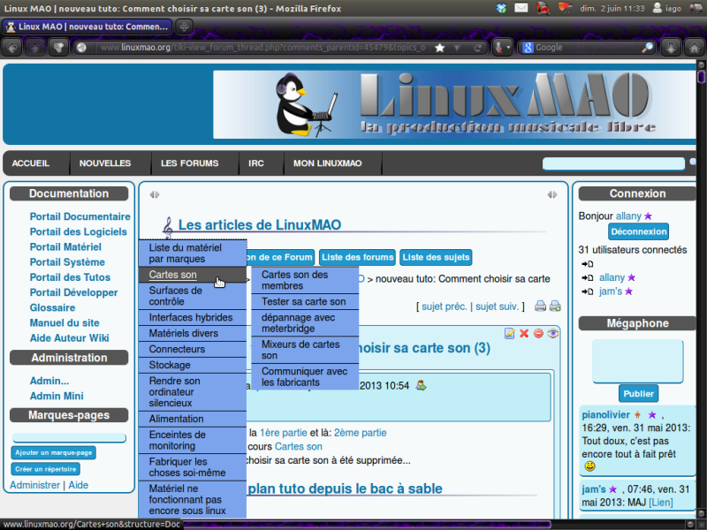Image resolution: width=707 pixels, height=530 pixels.
Task: Open the URL history dropdown arrow
Action: click(x=457, y=48)
